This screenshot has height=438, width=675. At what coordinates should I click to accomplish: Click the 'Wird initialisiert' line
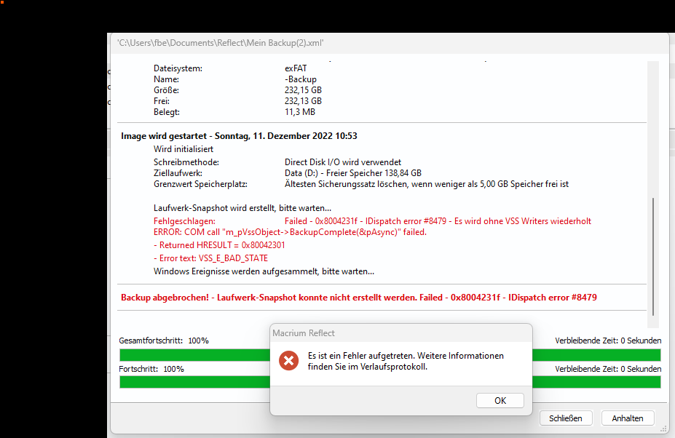pos(183,149)
